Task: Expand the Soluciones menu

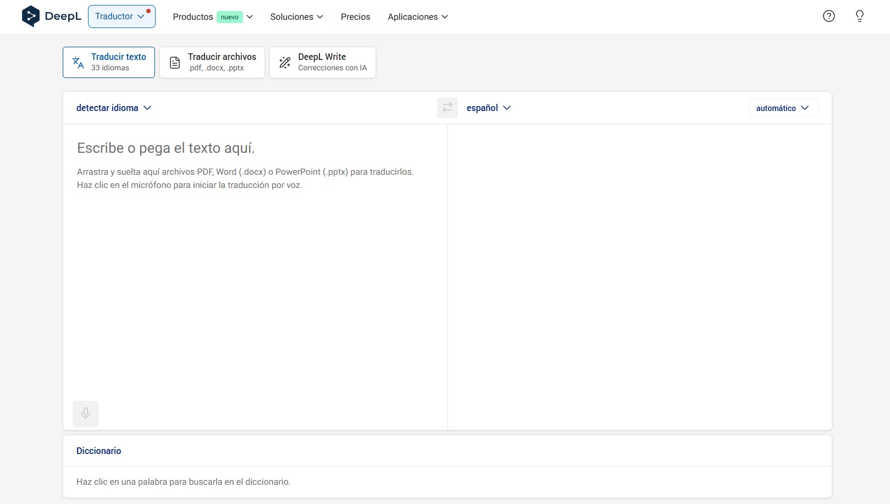Action: (296, 17)
